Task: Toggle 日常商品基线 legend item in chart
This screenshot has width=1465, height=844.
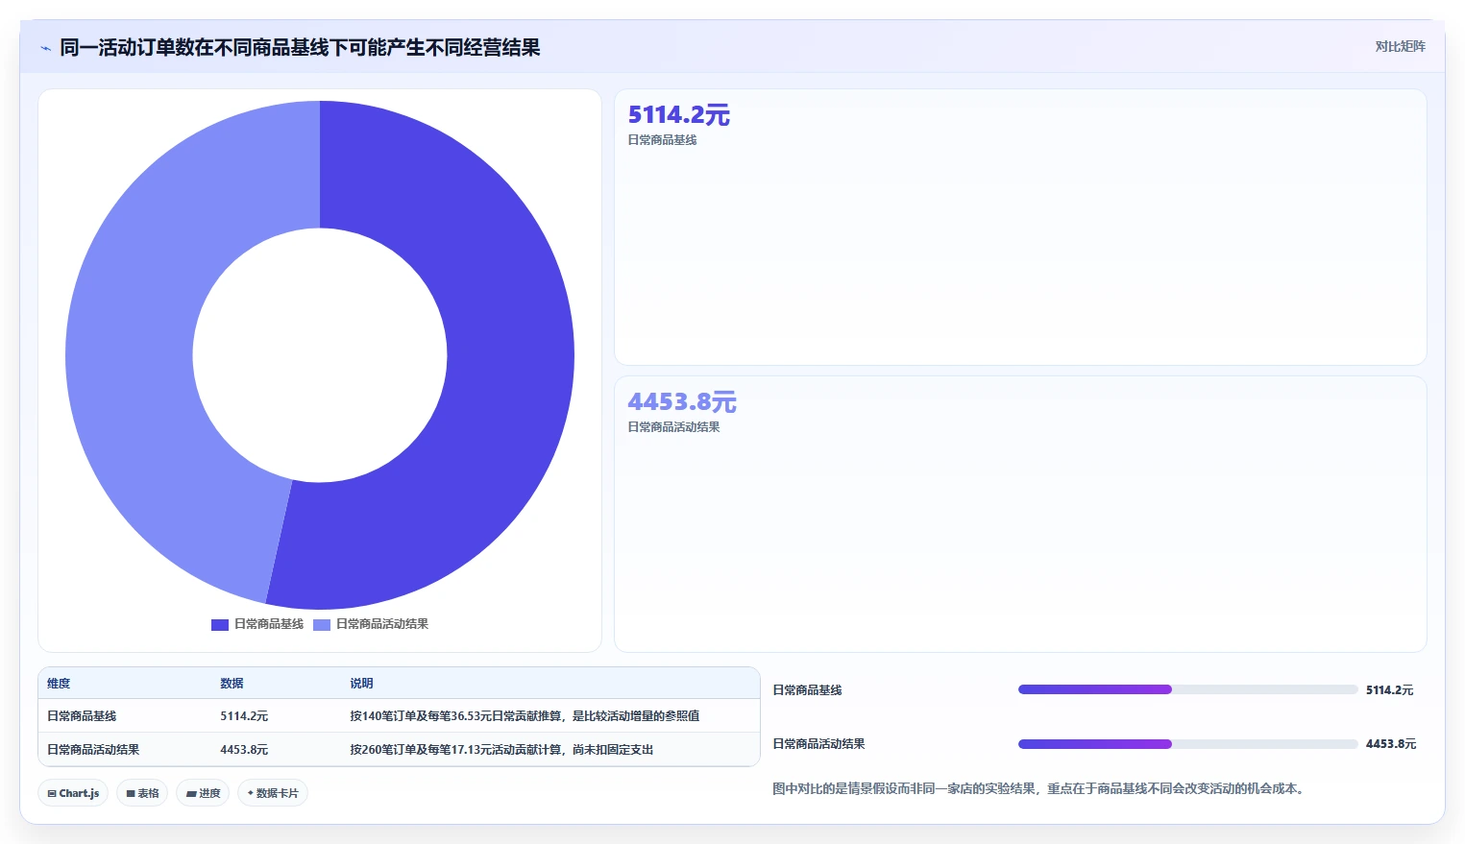Action: click(x=257, y=624)
